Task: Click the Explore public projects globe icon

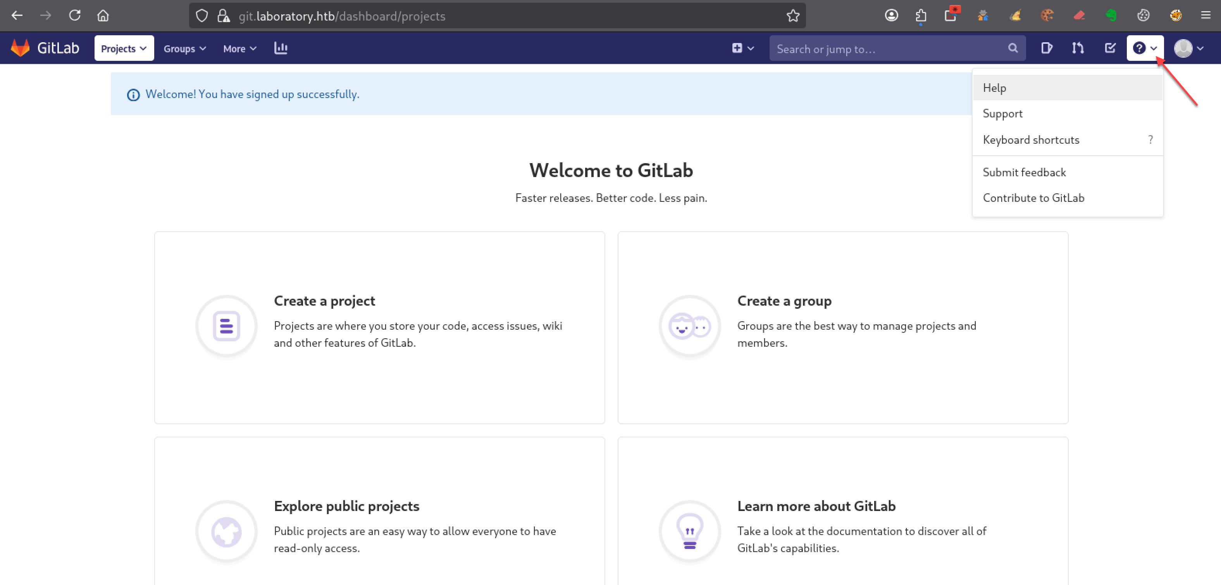Action: pos(226,532)
